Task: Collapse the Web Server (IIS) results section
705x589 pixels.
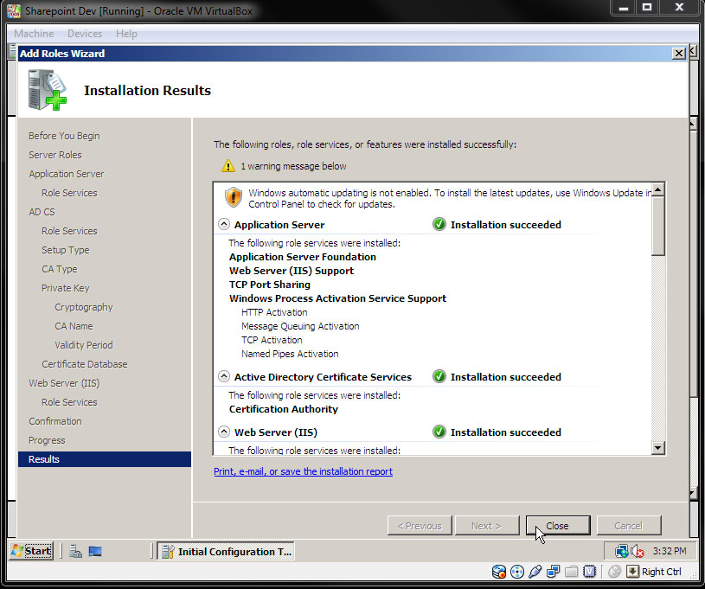Action: [223, 432]
